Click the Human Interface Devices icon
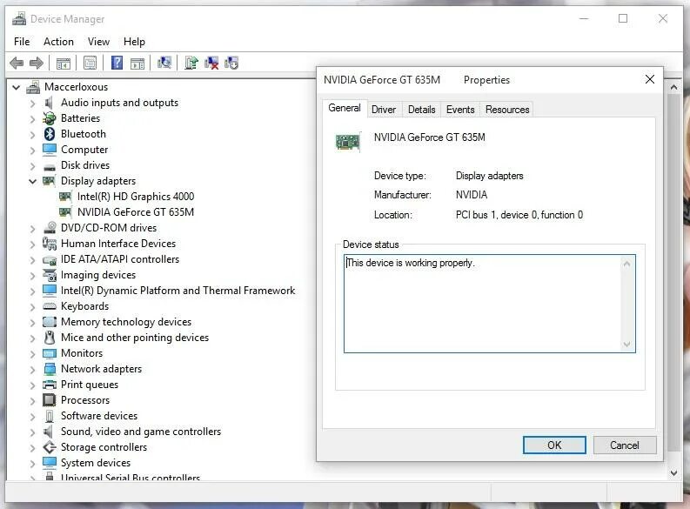The height and width of the screenshot is (509, 690). click(50, 244)
